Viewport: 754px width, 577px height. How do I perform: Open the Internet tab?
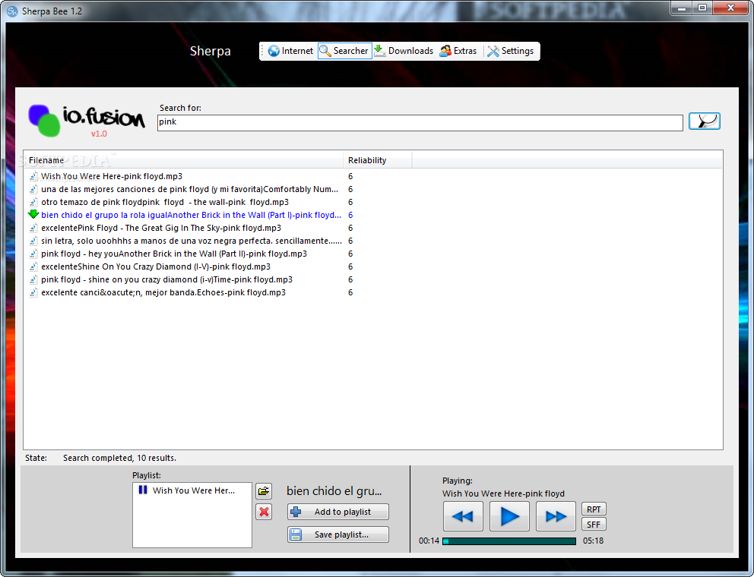pos(290,51)
